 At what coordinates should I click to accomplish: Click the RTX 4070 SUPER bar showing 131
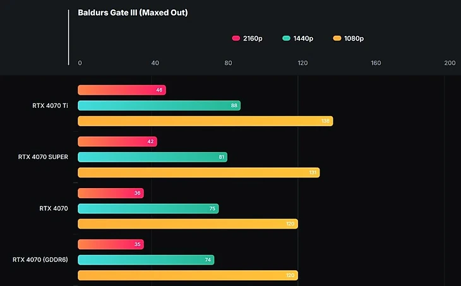point(198,172)
